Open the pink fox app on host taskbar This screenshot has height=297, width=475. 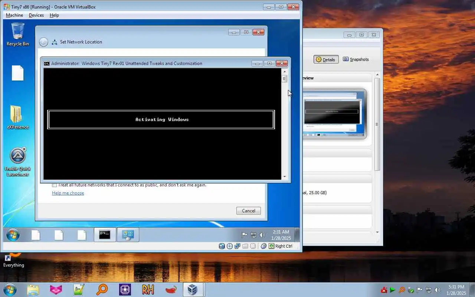point(56,290)
